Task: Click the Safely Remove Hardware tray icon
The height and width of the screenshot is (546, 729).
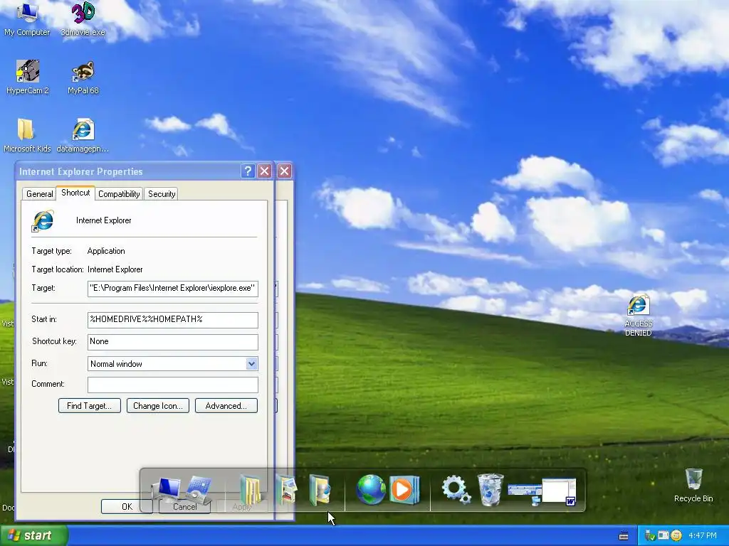Action: pyautogui.click(x=649, y=536)
